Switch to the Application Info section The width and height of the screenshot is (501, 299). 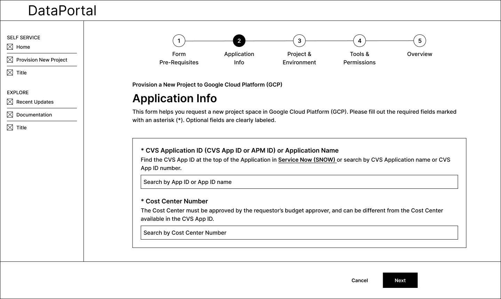pyautogui.click(x=239, y=58)
